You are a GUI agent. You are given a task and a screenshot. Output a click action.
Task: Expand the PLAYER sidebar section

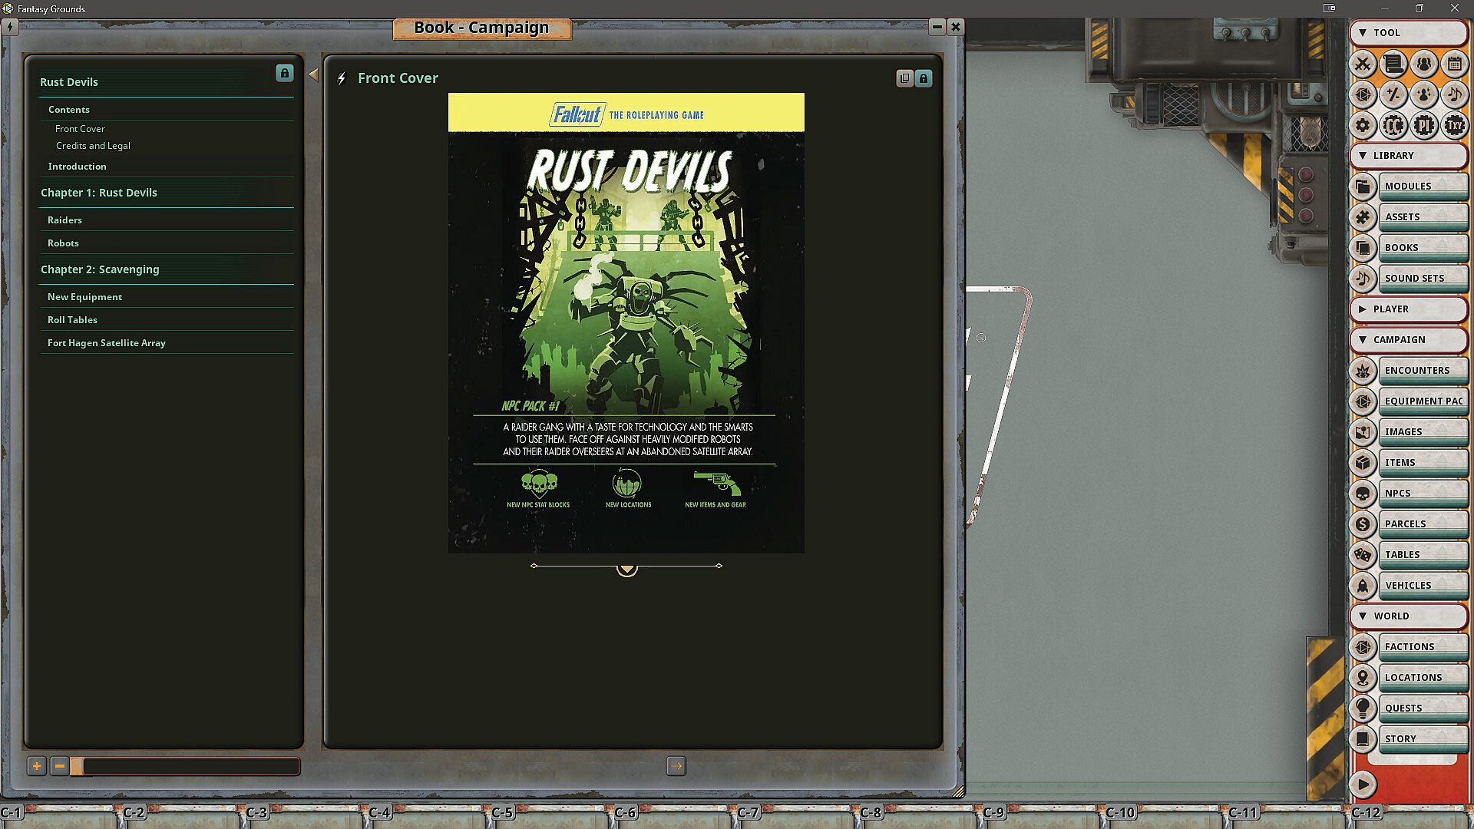1363,309
